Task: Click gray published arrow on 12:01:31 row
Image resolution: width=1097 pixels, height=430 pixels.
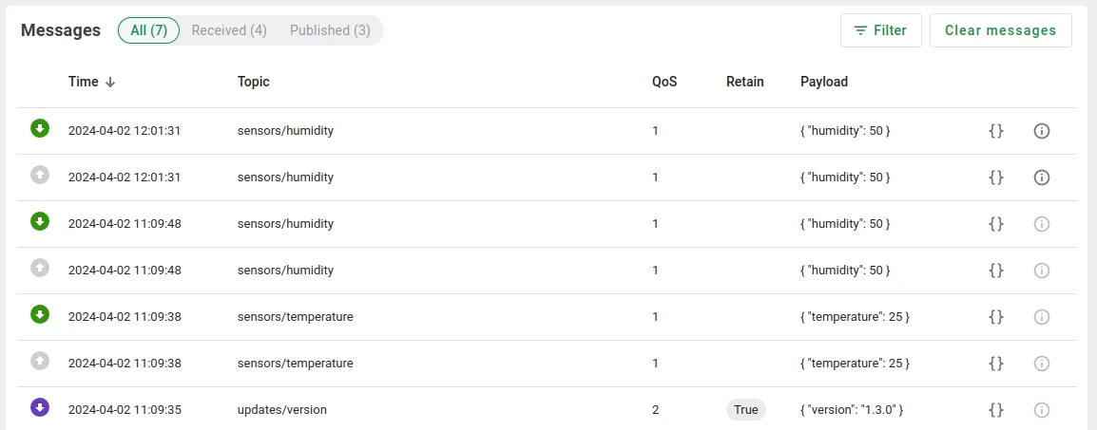Action: tap(40, 176)
